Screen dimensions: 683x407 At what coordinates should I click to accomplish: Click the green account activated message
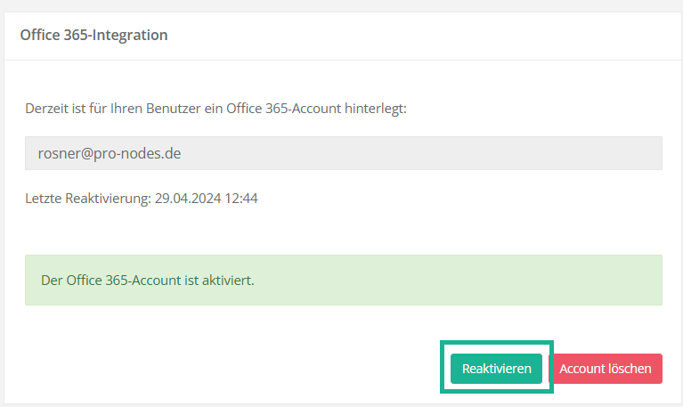[343, 281]
